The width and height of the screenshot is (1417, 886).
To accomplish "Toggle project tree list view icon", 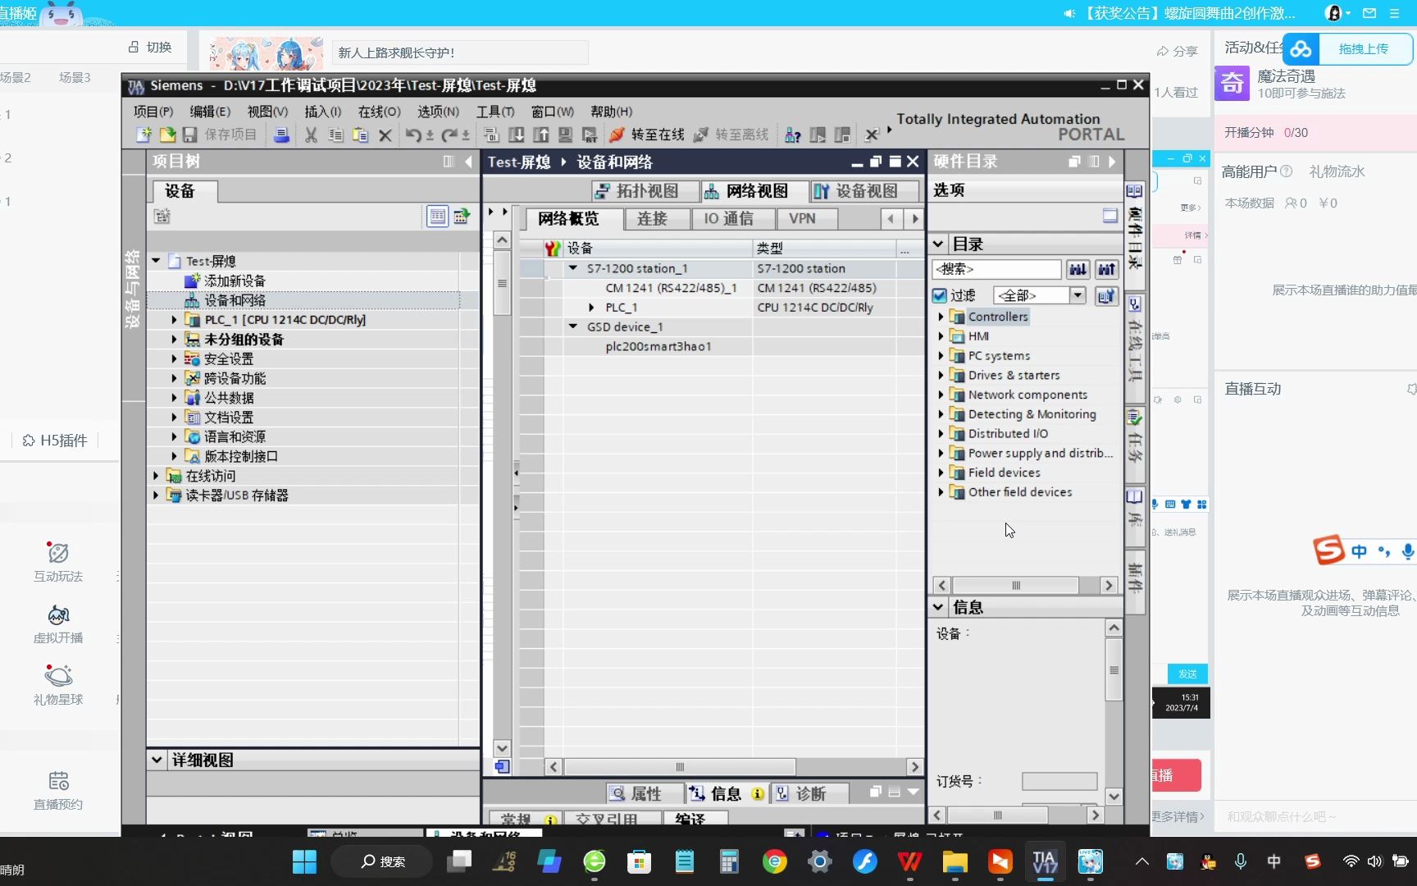I will click(x=438, y=217).
